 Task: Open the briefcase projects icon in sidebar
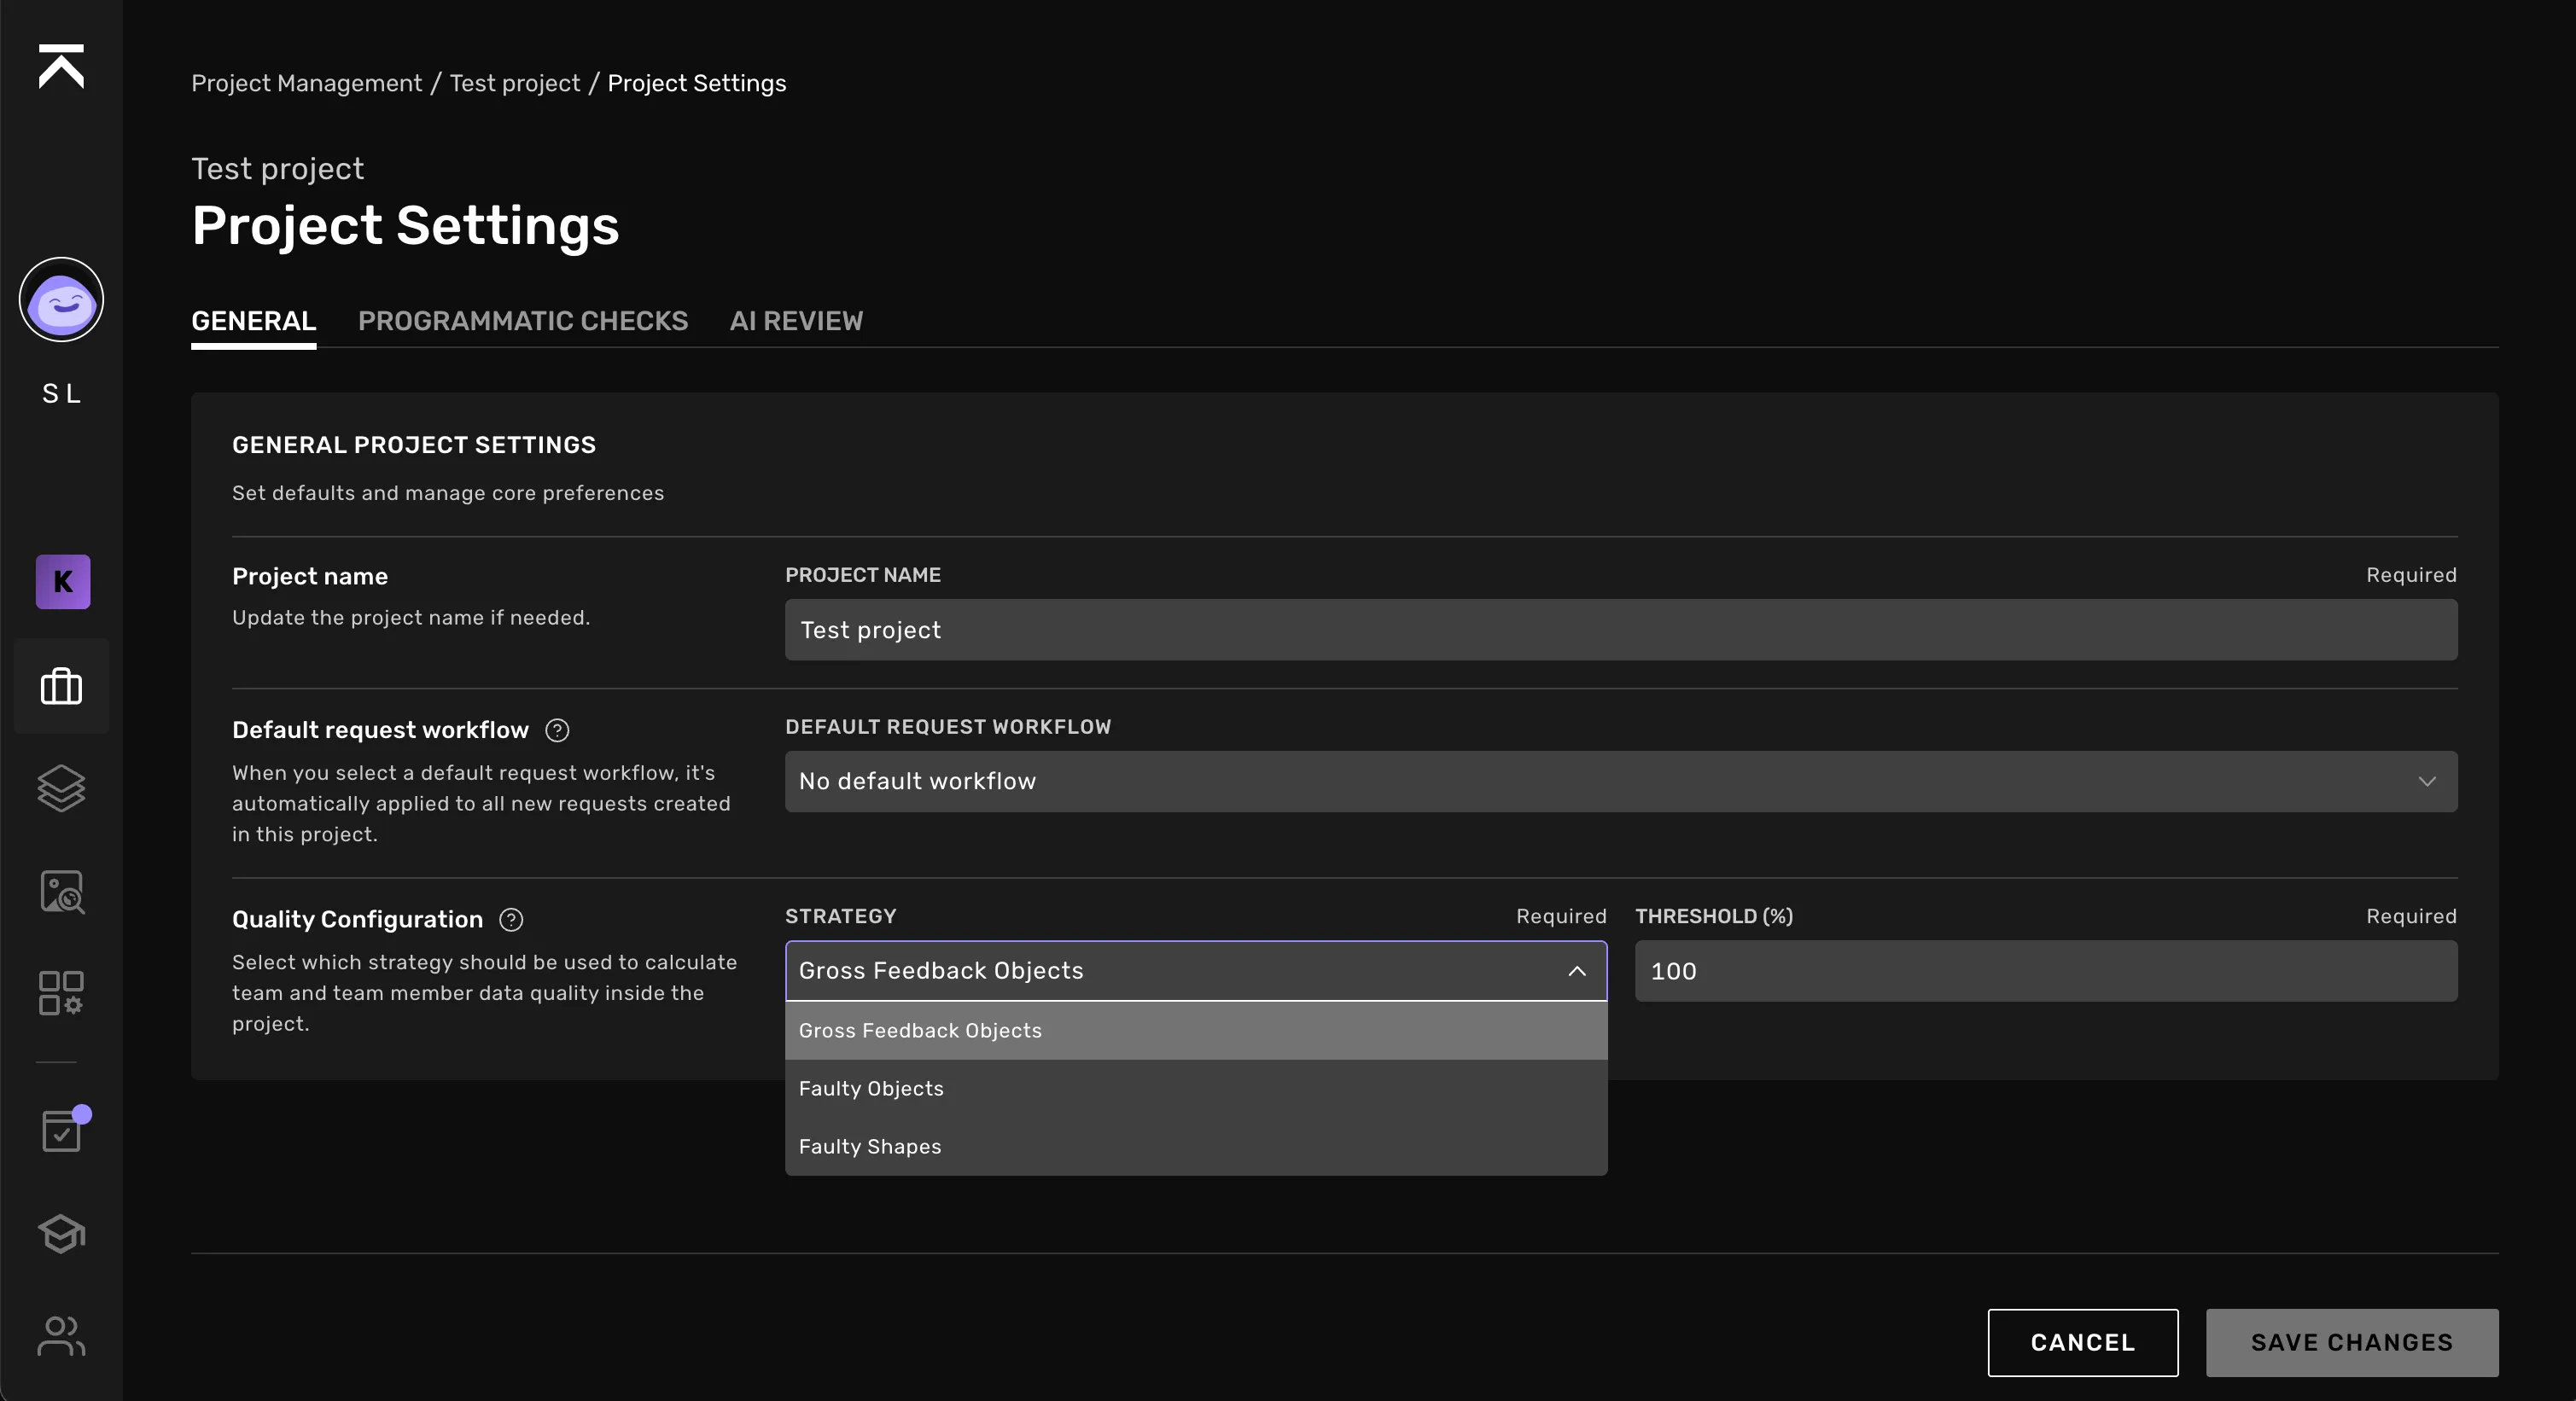pos(61,687)
